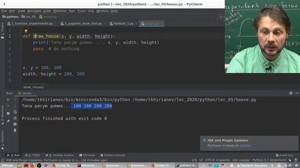The height and width of the screenshot is (168, 300).
Task: Click house.py in the navigation breadcrumb
Action: pyautogui.click(x=48, y=17)
